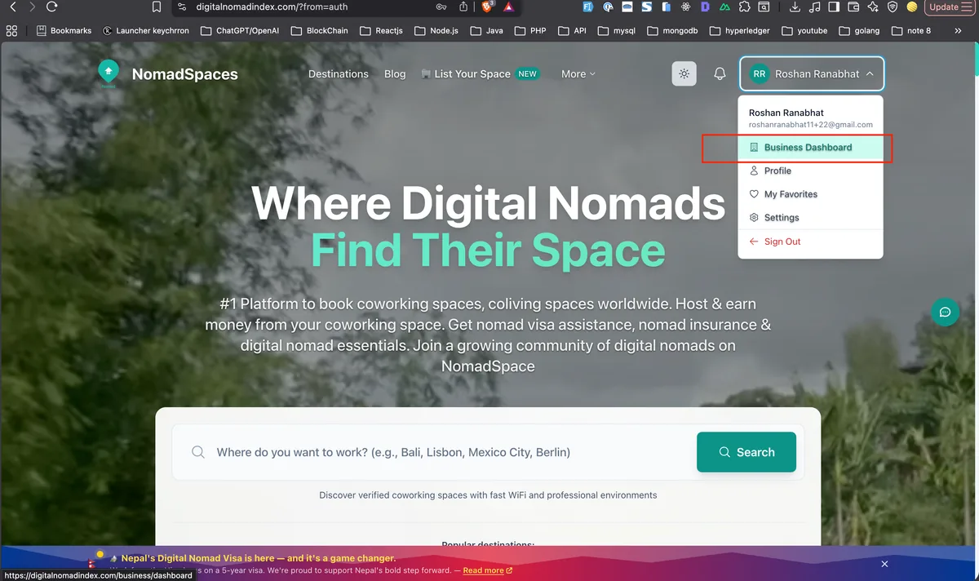Open the notifications bell

719,73
